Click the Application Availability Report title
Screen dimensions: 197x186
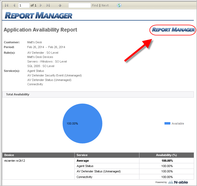(40, 30)
